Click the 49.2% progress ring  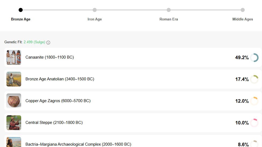pos(254,58)
